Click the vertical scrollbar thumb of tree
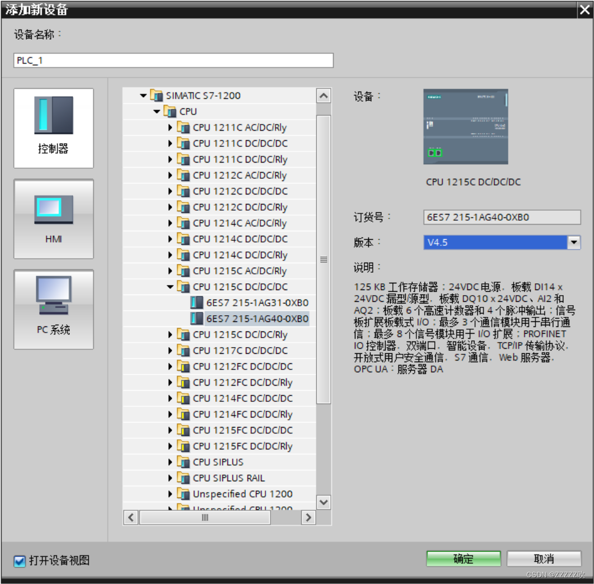Screen dimensions: 594x584 click(324, 260)
